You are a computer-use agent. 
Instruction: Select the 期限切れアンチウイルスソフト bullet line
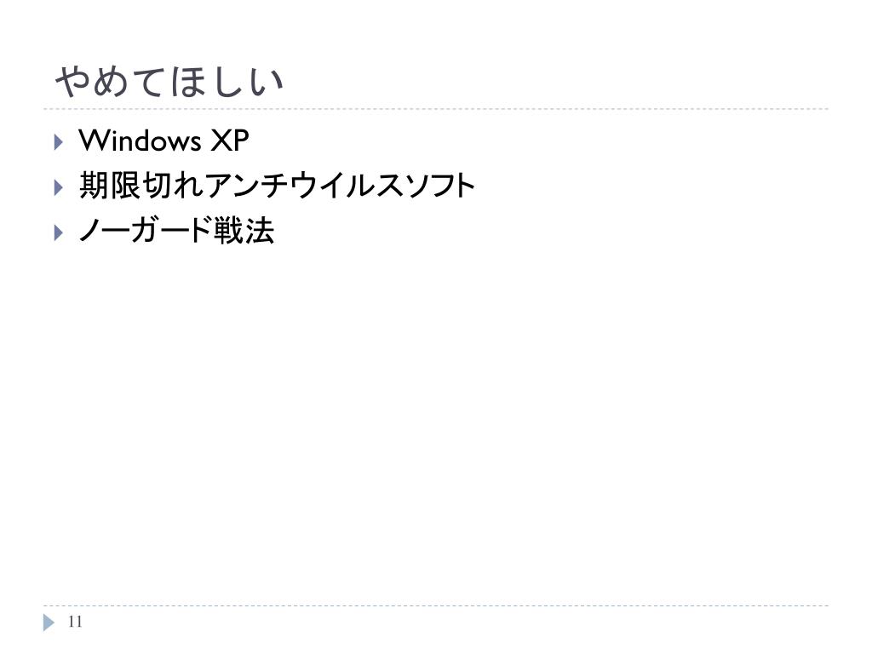point(277,185)
